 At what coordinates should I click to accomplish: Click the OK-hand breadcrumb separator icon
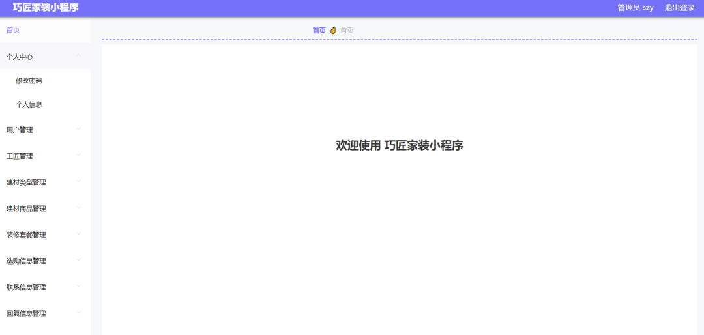333,31
